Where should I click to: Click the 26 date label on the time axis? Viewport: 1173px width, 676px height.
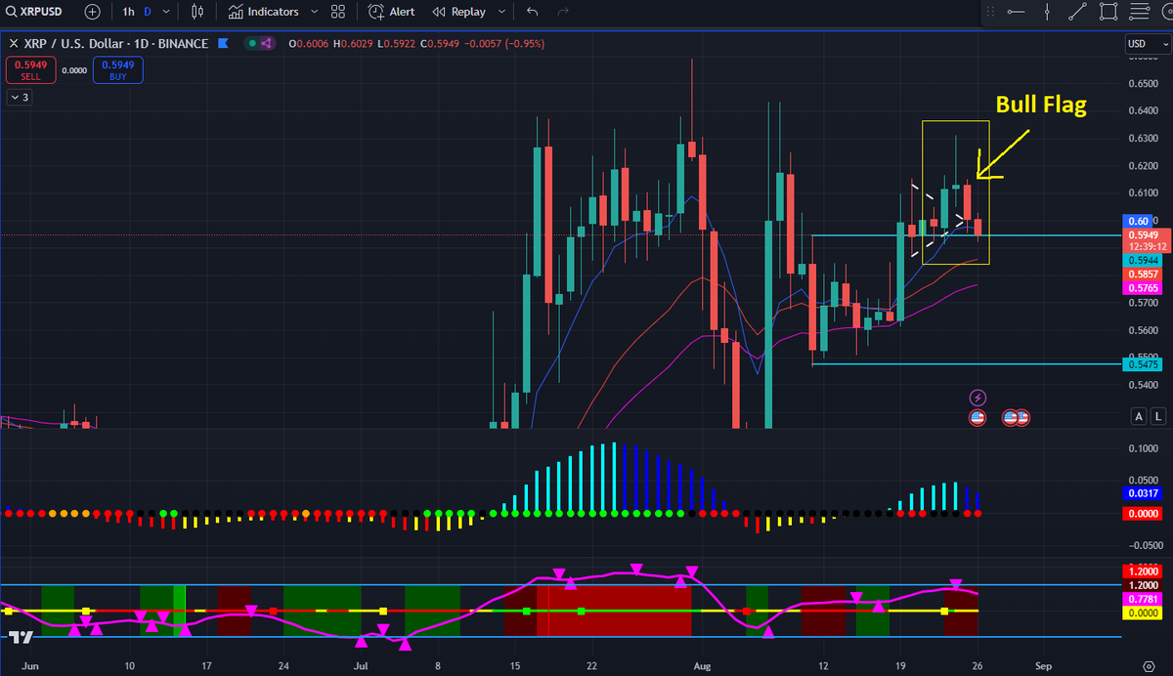(978, 665)
